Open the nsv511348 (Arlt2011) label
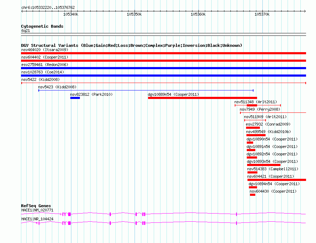This screenshot has height=243, width=316. (256, 102)
